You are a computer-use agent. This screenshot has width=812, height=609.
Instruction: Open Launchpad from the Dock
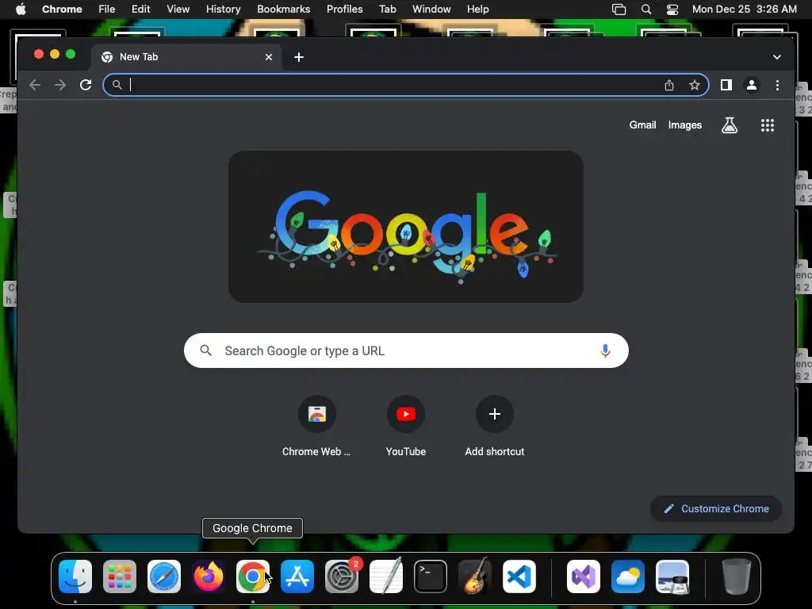tap(120, 576)
